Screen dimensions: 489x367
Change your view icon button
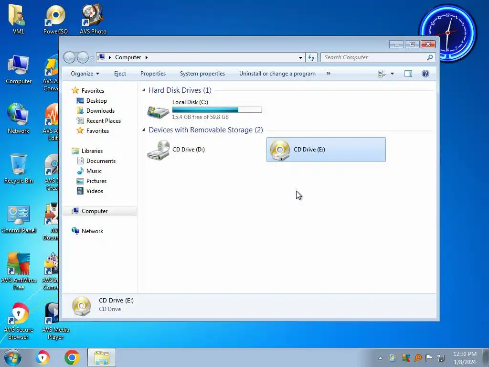click(x=382, y=74)
